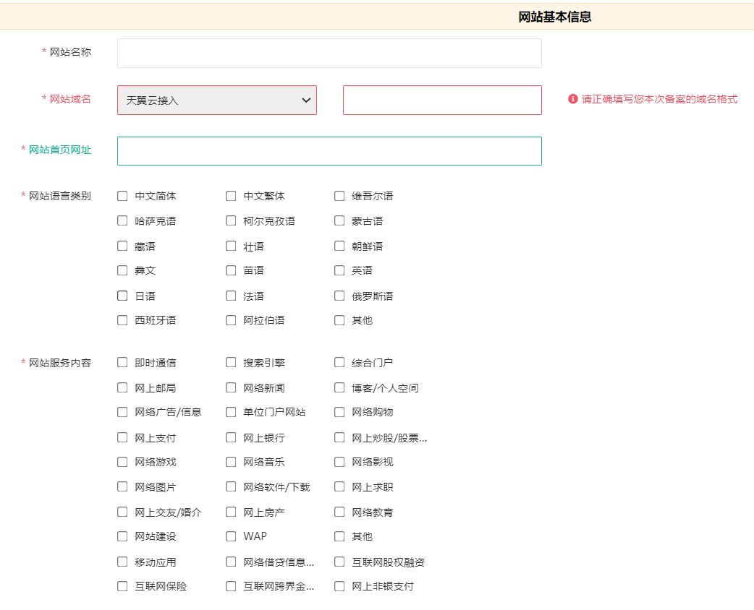Viewport: 754px width, 610px height.
Task: Enable the 网络购物 checkbox
Action: pyautogui.click(x=339, y=412)
